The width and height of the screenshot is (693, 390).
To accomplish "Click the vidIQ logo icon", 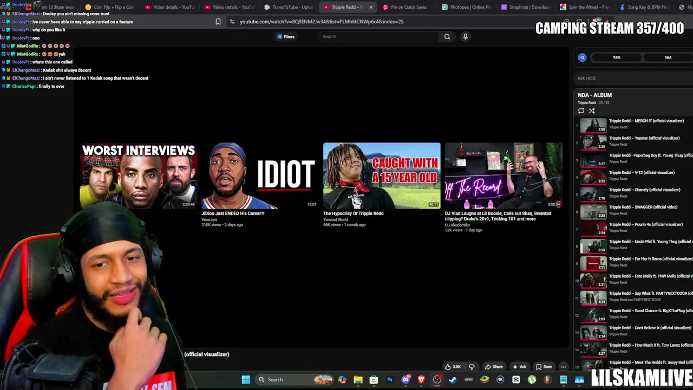I will tap(582, 57).
